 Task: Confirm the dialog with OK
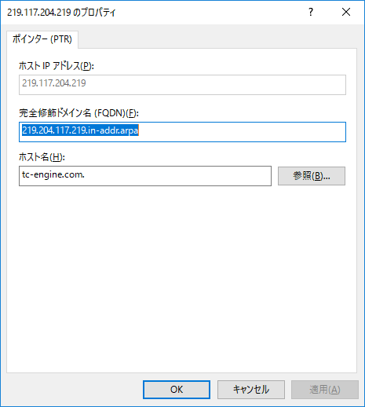tap(177, 390)
